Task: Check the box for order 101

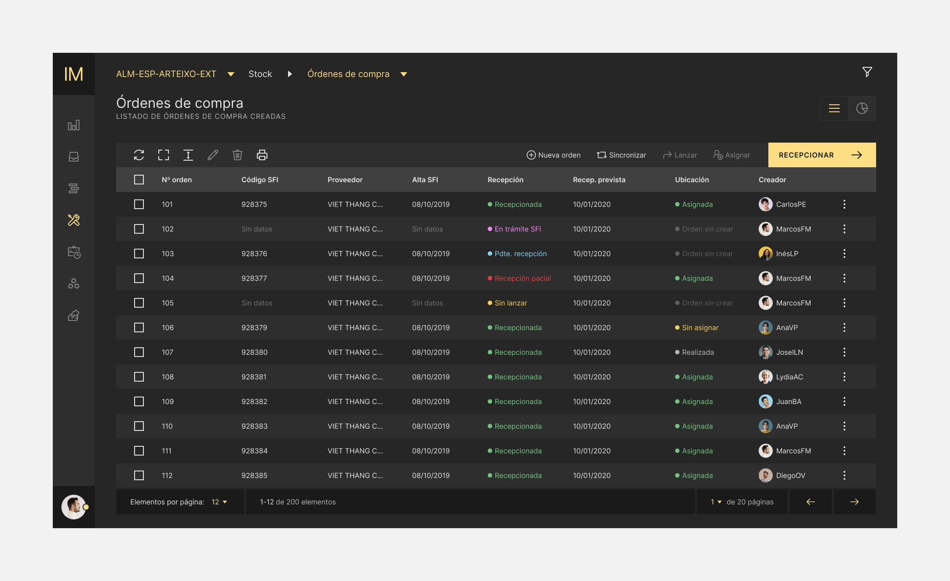Action: [x=139, y=204]
